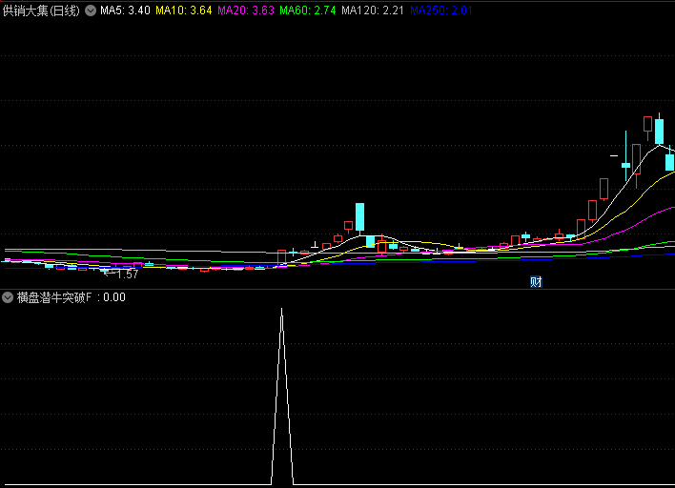Open the main chart indicator dropdown arrow
The height and width of the screenshot is (488, 675).
click(91, 10)
